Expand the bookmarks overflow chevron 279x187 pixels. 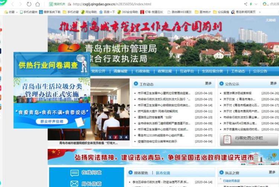pyautogui.click(x=260, y=12)
